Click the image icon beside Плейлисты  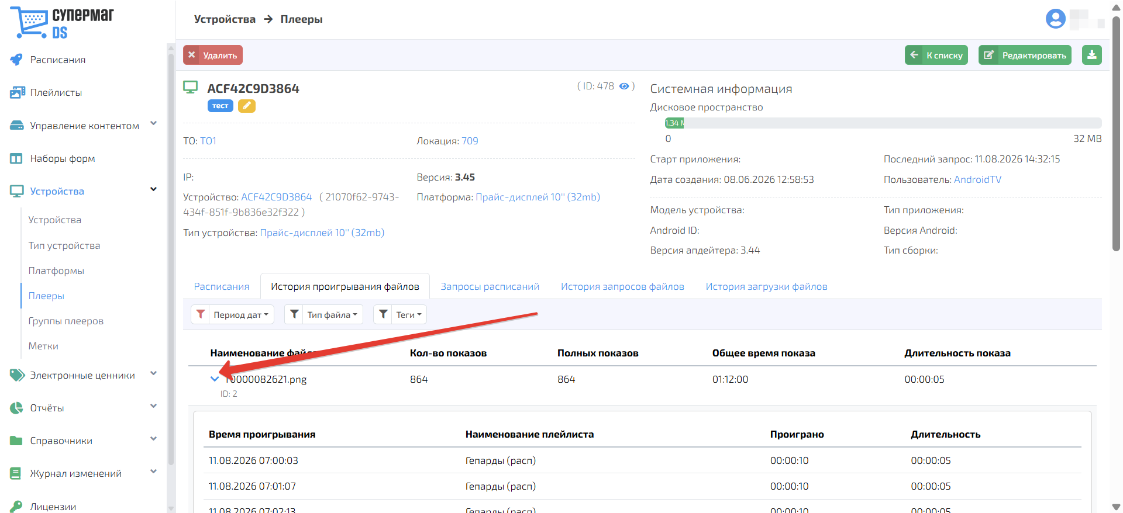pyautogui.click(x=17, y=92)
